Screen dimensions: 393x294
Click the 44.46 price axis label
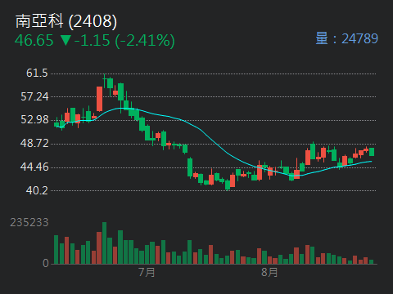(x=34, y=167)
